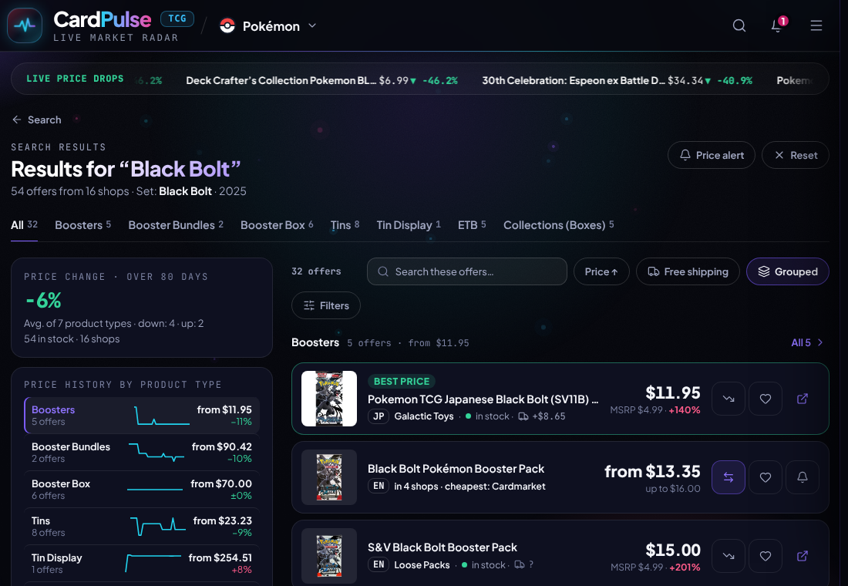This screenshot has width=848, height=586.
Task: Reset the search results
Action: click(795, 155)
